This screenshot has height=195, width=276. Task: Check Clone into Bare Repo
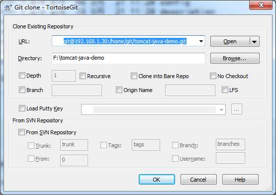[x=134, y=76]
